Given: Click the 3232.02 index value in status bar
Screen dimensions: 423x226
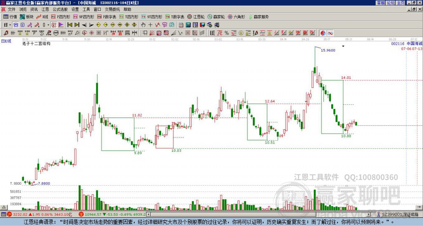Looking at the screenshot, I should [x=20, y=214].
